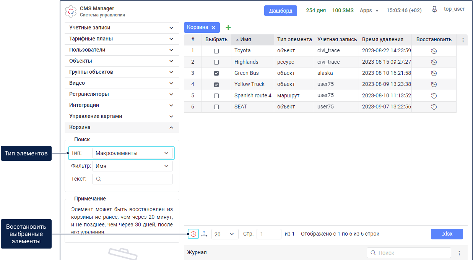473x260 pixels.
Task: Click the Дашборд button
Action: coord(280,11)
